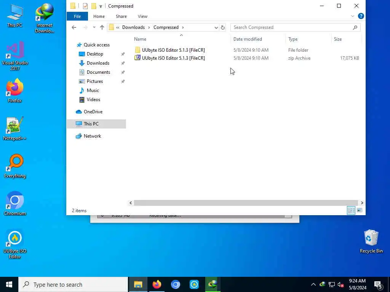Click the horizontal scrollbar right arrow
The image size is (390, 292).
pos(362,203)
